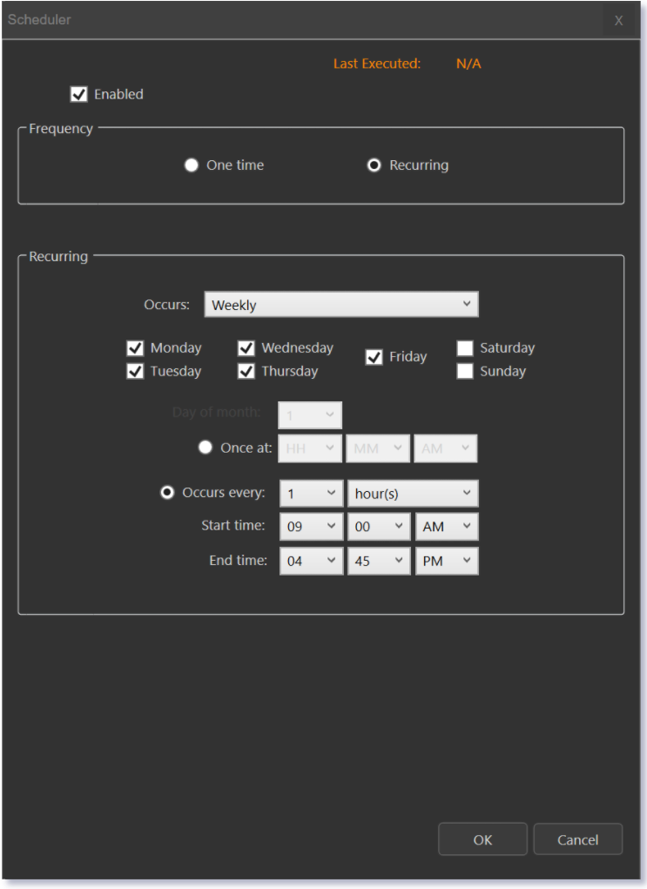Expand the hour(s) unit dropdown
The height and width of the screenshot is (889, 647).
(413, 494)
